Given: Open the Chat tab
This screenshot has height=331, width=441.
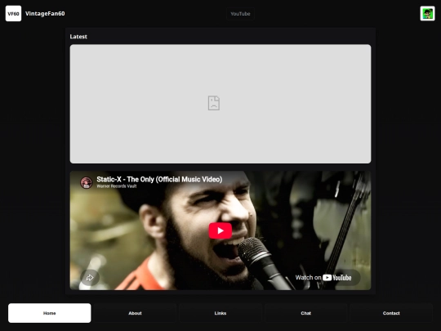Looking at the screenshot, I should [x=305, y=313].
